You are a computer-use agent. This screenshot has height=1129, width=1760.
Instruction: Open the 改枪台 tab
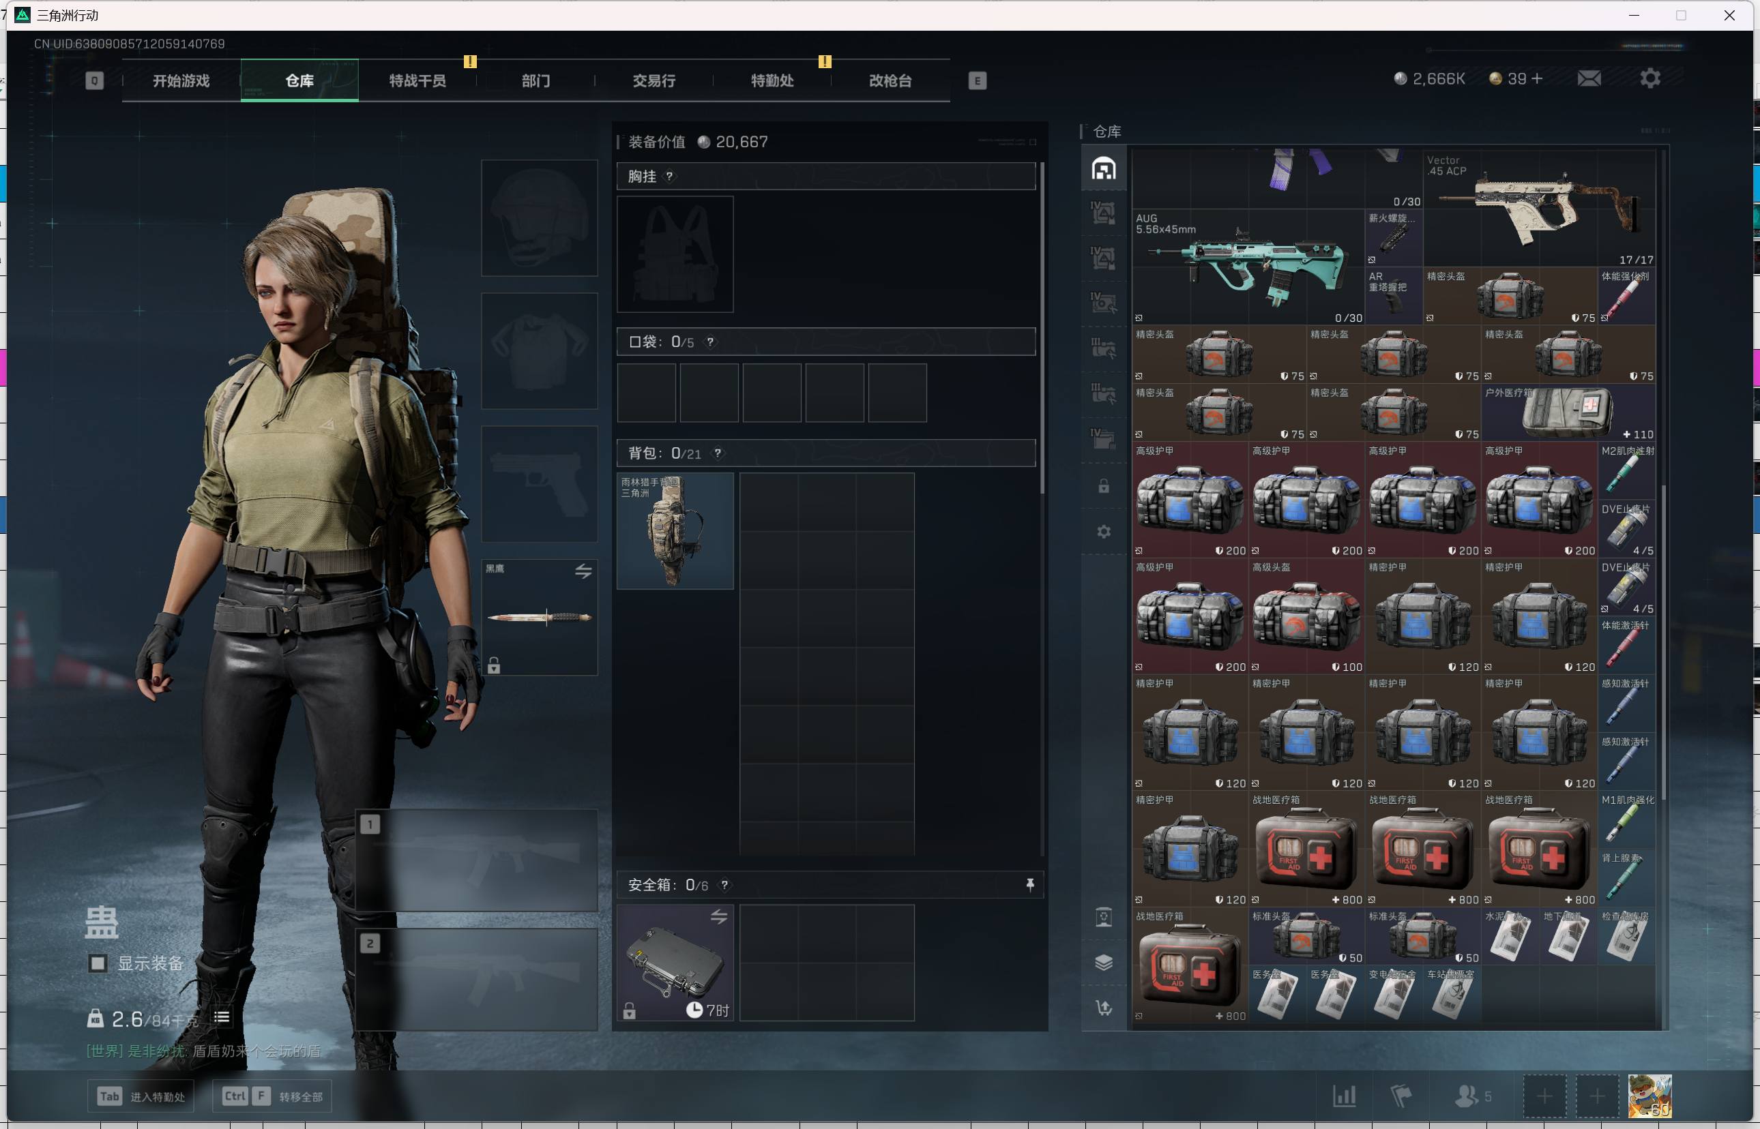pos(890,80)
